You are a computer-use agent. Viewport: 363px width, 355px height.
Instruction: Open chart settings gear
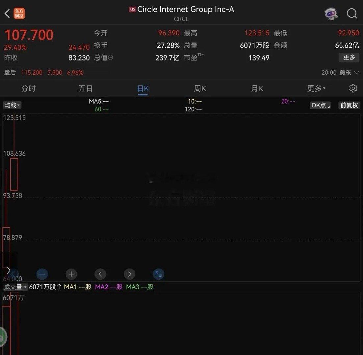pyautogui.click(x=353, y=88)
